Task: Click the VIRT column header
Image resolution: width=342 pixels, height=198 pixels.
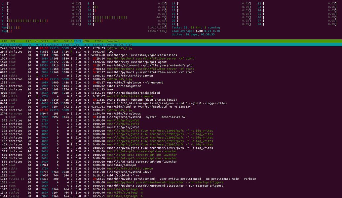Action: point(44,41)
